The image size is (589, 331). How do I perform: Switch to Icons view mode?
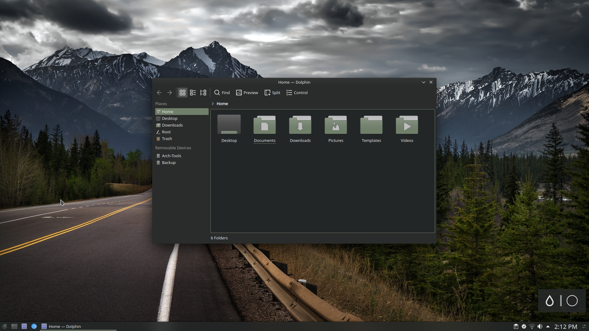click(183, 93)
